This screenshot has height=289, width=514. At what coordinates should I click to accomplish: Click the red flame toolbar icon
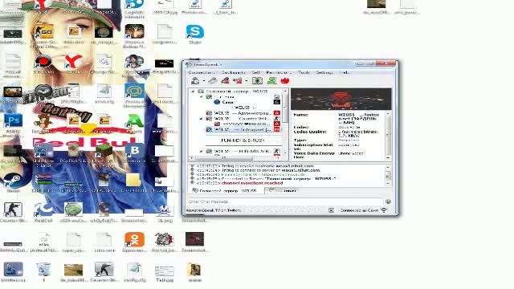tap(285, 80)
